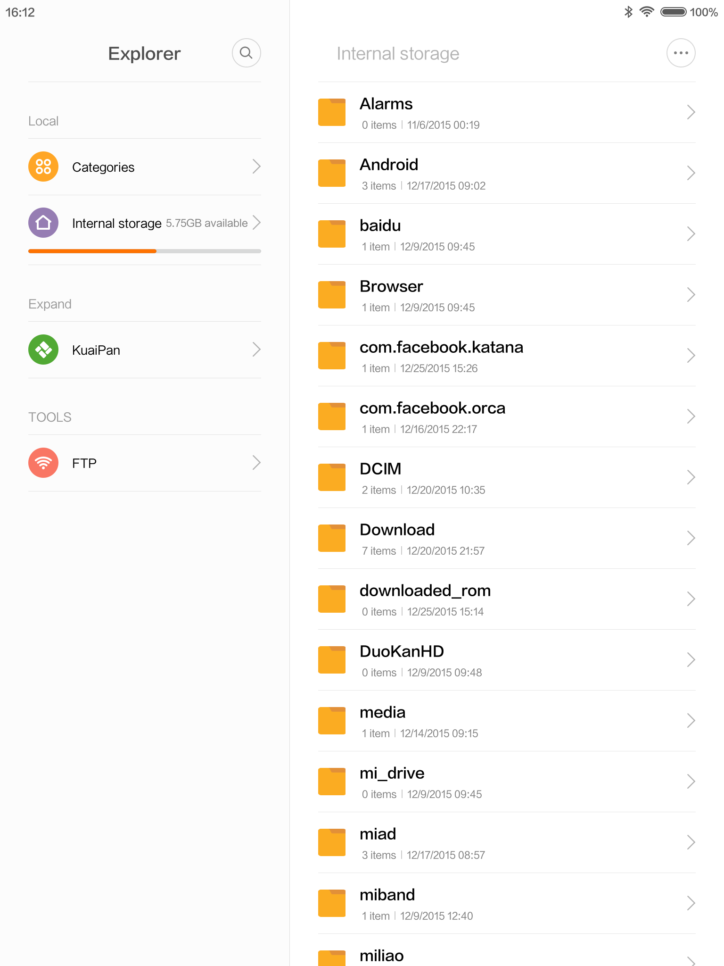Tap the red FTP wifi icon

(x=43, y=463)
